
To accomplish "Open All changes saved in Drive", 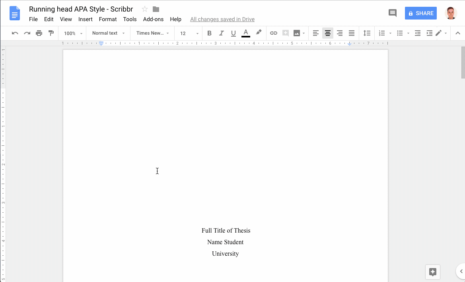I will pos(222,19).
